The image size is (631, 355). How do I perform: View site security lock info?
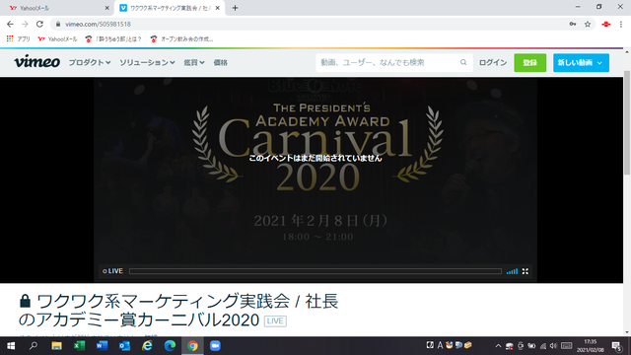58,24
